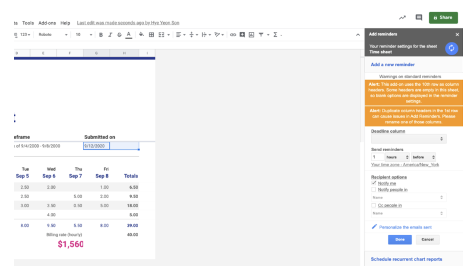The width and height of the screenshot is (474, 273).
Task: Open the Help menu
Action: [65, 23]
